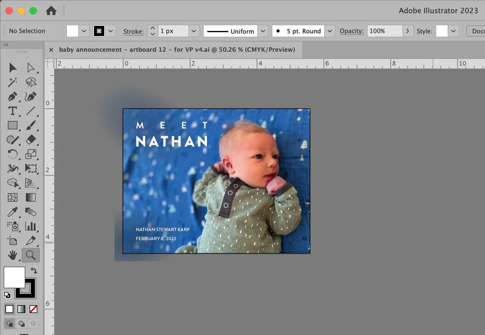Screen dimensions: 485x335
Task: Choose the Blend tool
Action: pos(31,212)
